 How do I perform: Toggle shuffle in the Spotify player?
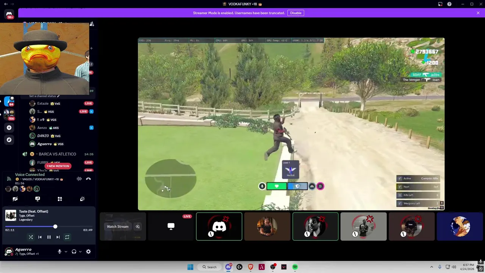(31, 237)
